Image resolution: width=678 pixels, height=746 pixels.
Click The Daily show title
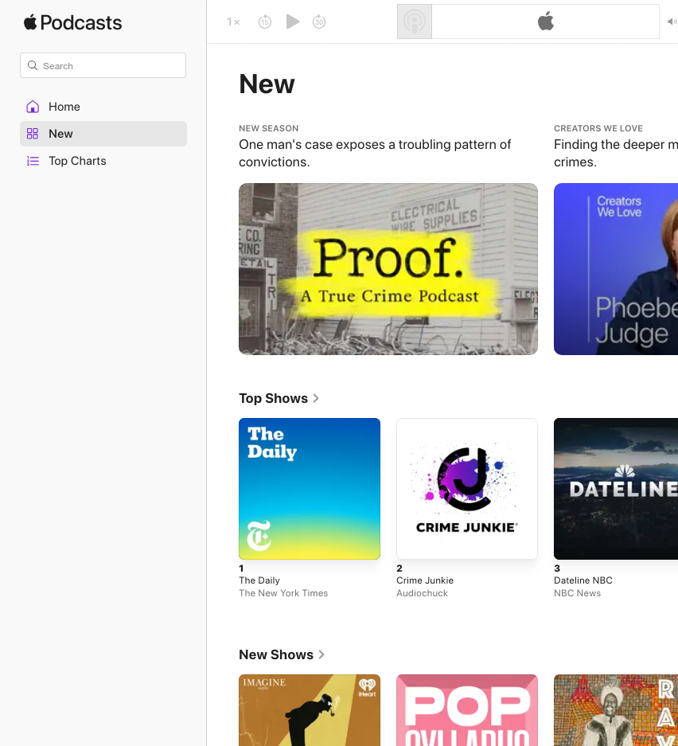pyautogui.click(x=259, y=580)
